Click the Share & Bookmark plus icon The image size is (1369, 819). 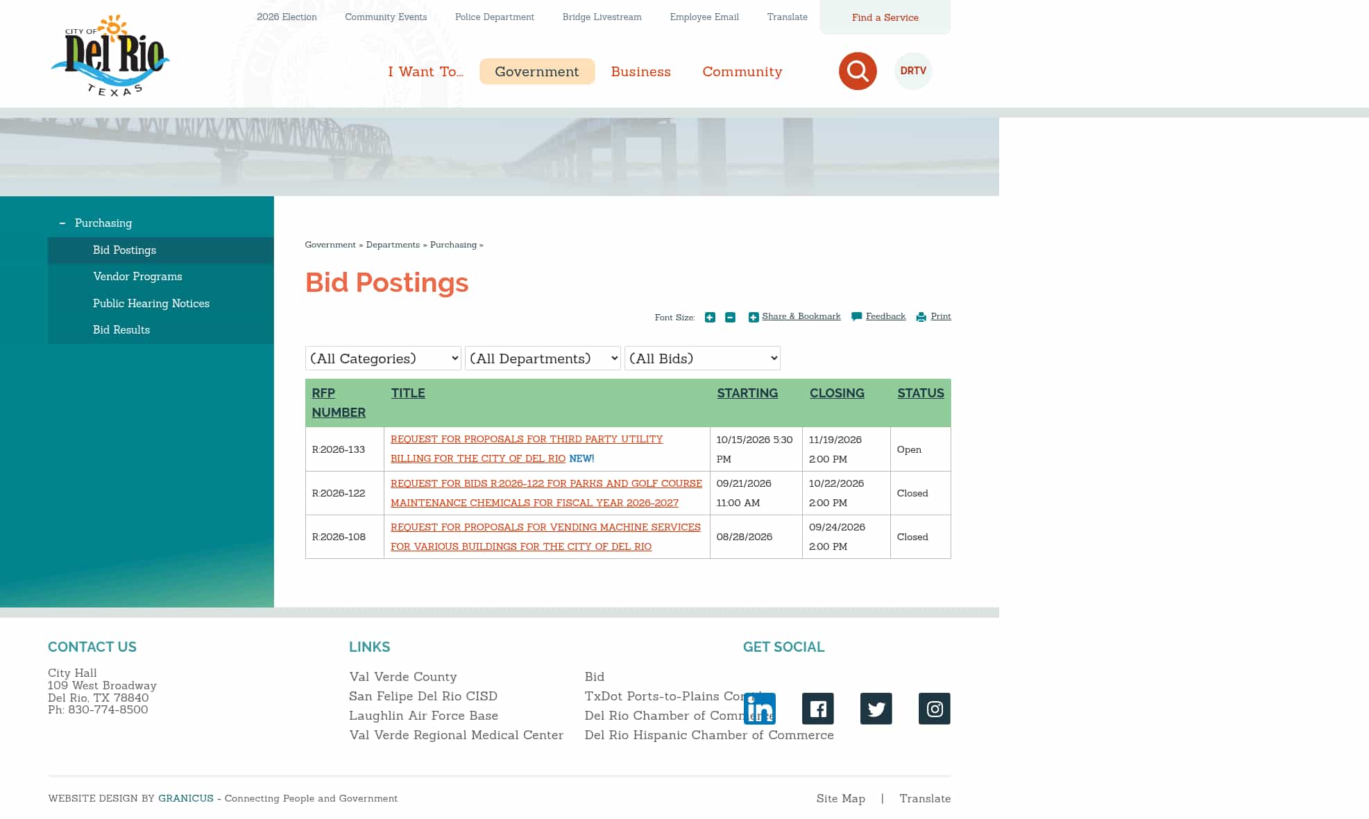click(x=754, y=317)
